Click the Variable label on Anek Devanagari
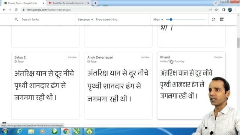Viewport: 240px width, 135px height. [145, 57]
